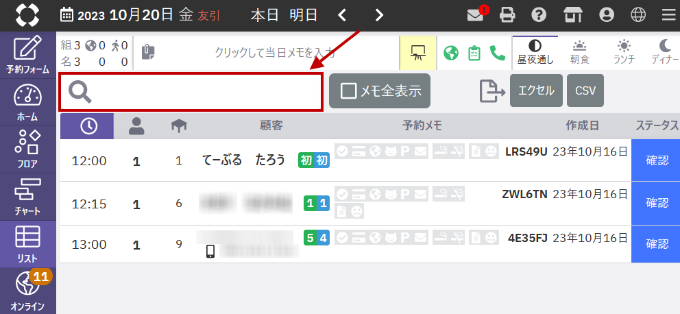Open the user account icon

606,14
